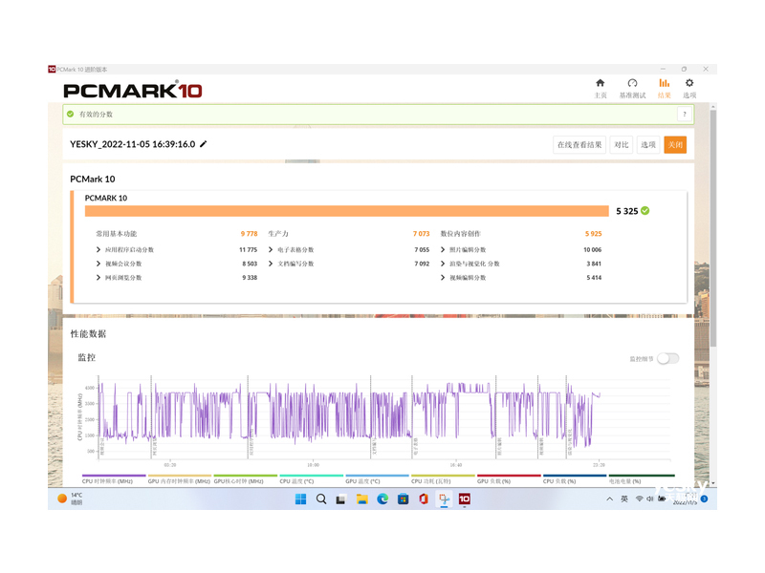Open Snipping Tool on the taskbar

(x=444, y=499)
